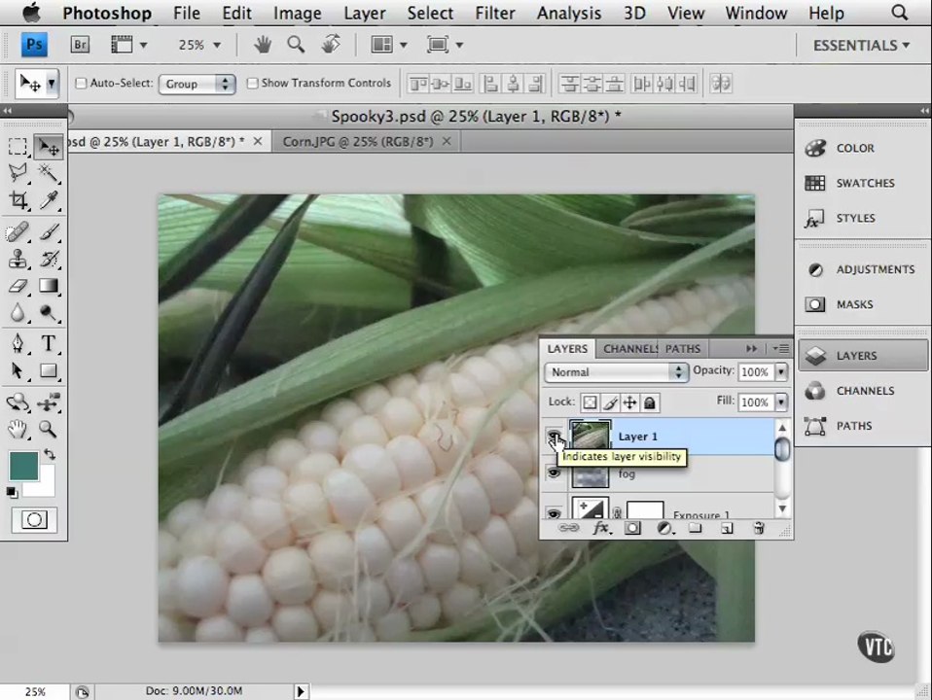Select the Healing Brush tool
932x700 pixels.
(x=18, y=231)
